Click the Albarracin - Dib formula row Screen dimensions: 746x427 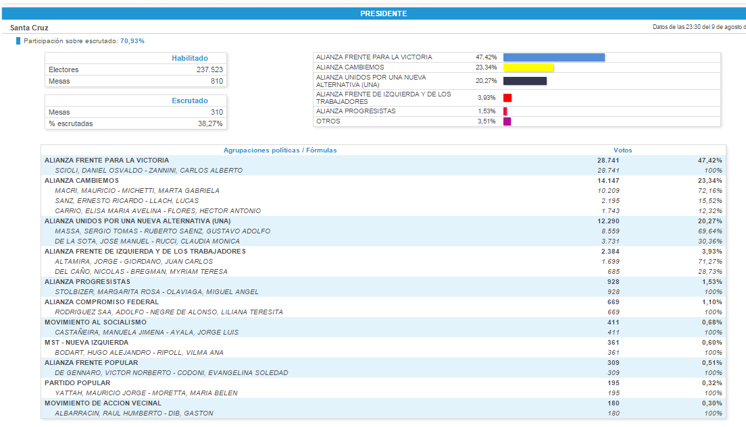coord(383,414)
